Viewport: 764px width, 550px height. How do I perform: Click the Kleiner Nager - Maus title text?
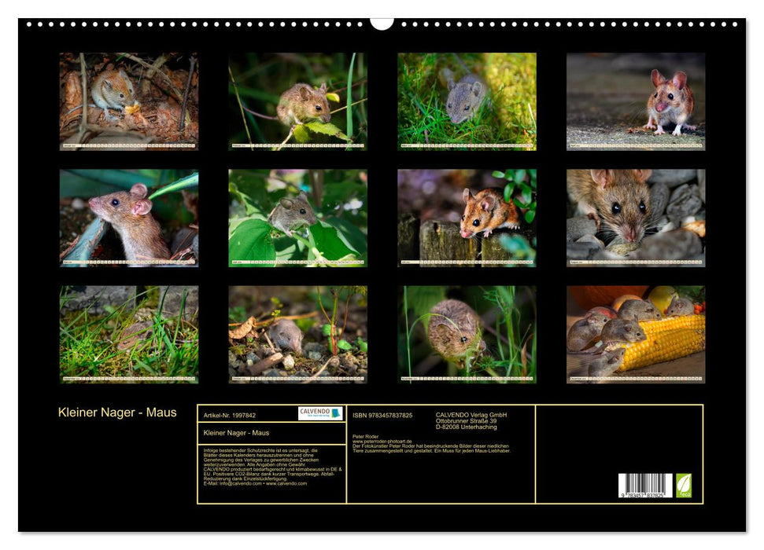click(x=118, y=410)
